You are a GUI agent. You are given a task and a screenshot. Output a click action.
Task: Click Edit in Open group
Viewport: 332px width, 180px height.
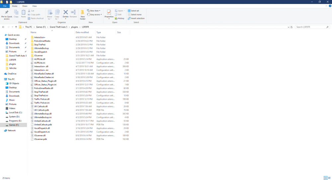point(118,15)
